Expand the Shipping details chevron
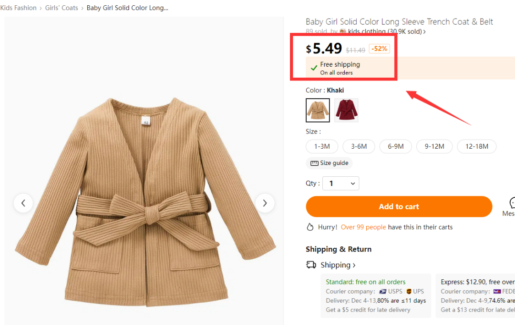The image size is (515, 325). click(x=354, y=265)
